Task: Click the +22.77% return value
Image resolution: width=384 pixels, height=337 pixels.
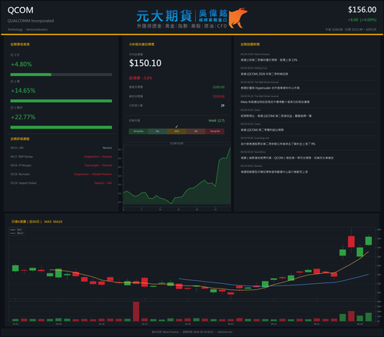Action: 23,117
